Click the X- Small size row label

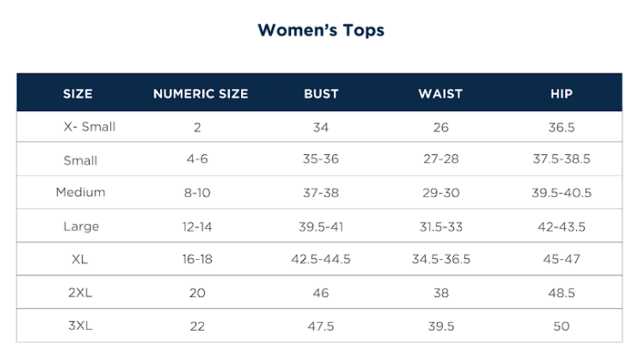click(89, 127)
